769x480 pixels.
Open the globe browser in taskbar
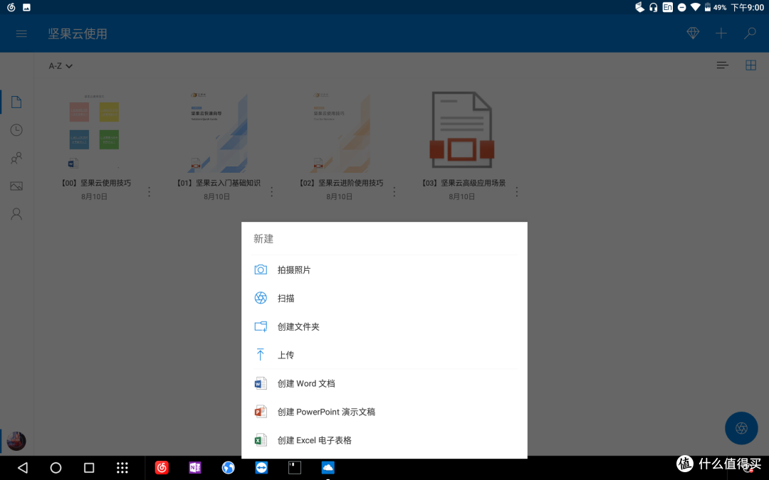click(228, 468)
